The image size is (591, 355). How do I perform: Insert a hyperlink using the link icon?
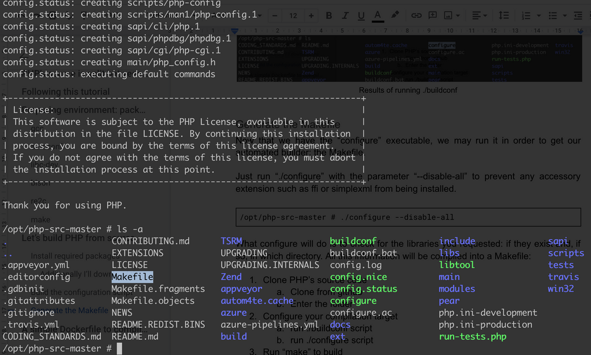(x=417, y=16)
